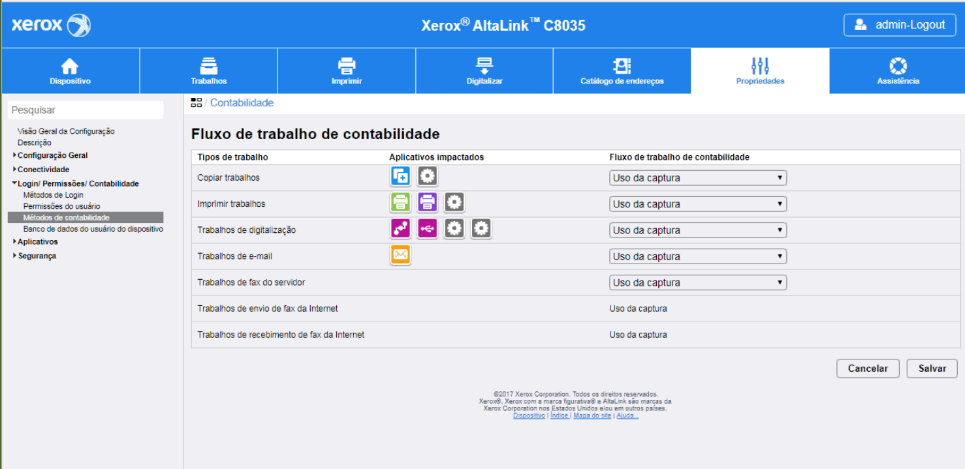Expand the Segurança sidebar section
965x469 pixels.
click(x=15, y=256)
